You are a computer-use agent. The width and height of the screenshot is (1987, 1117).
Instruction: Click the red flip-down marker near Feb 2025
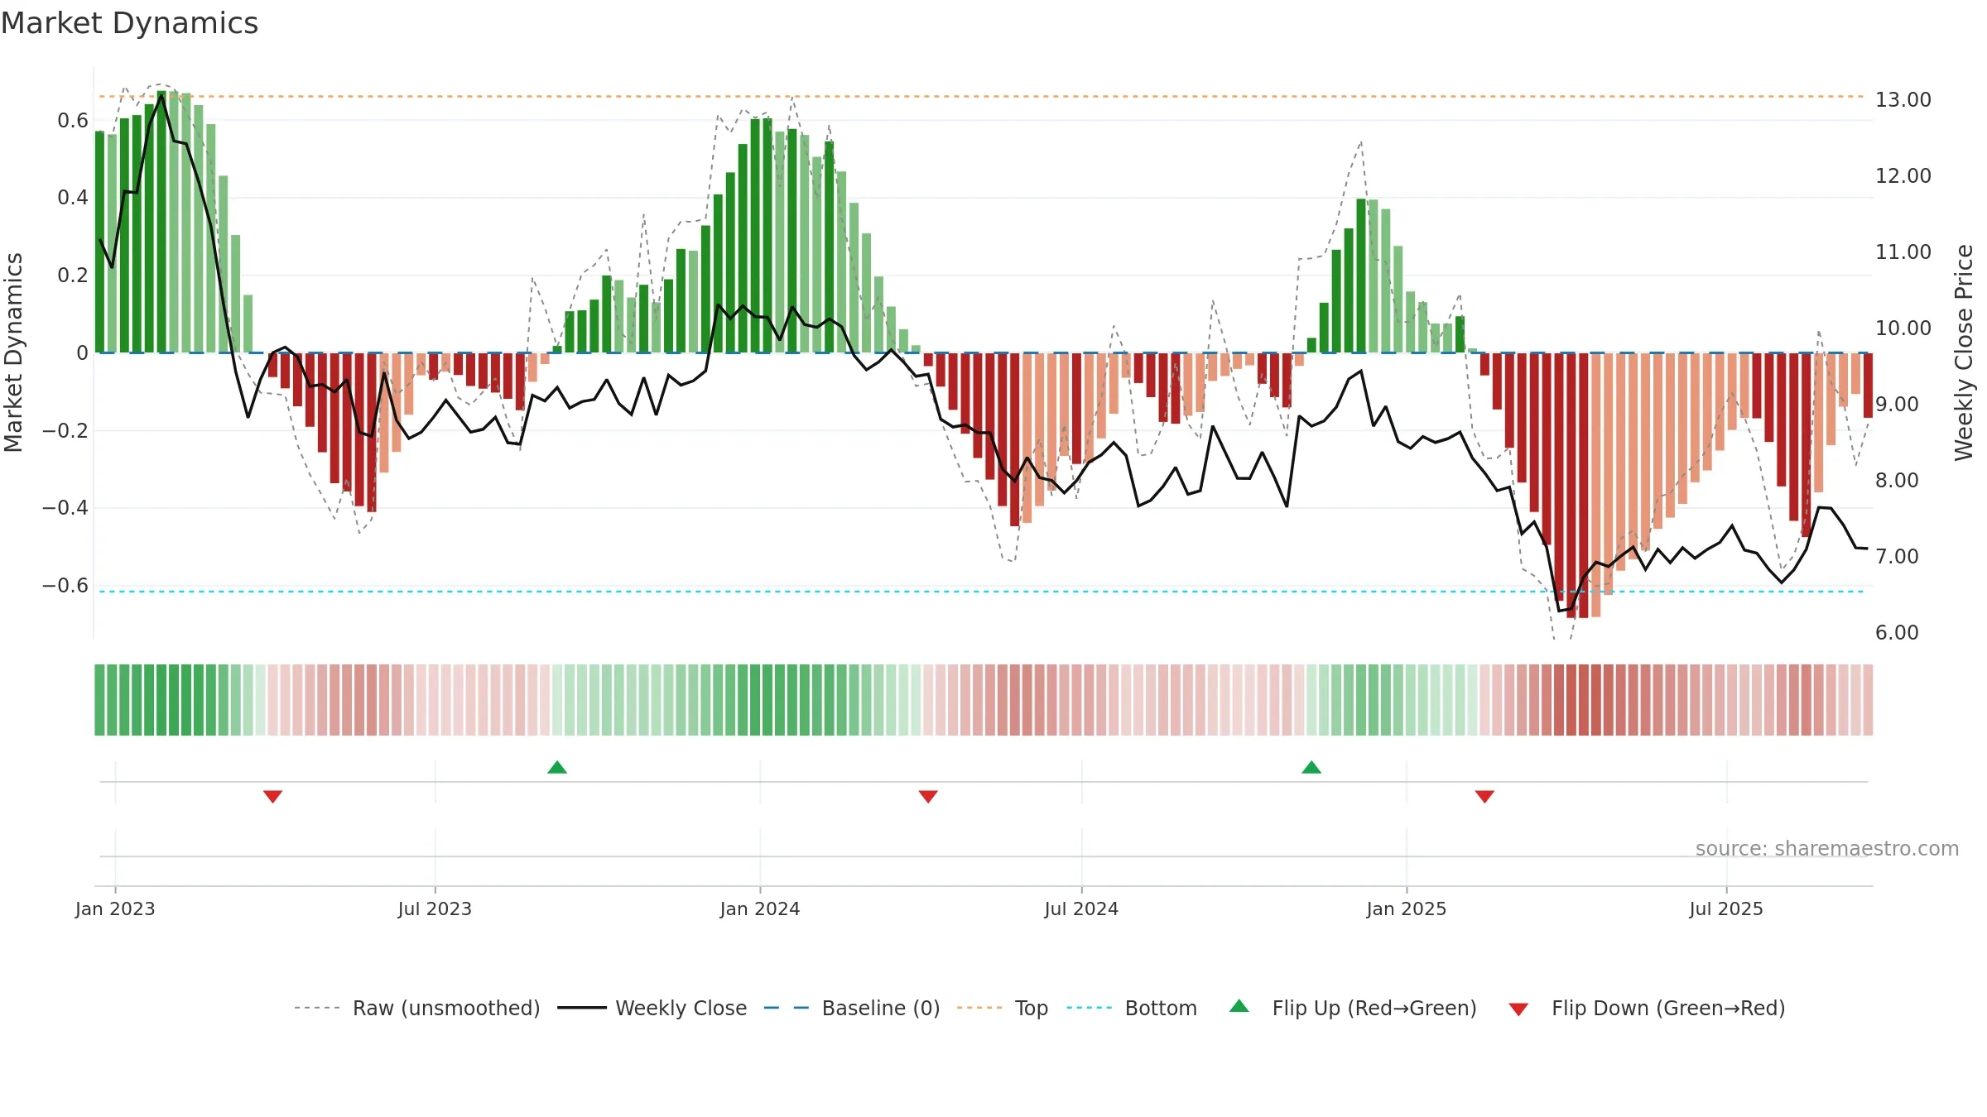point(1484,797)
